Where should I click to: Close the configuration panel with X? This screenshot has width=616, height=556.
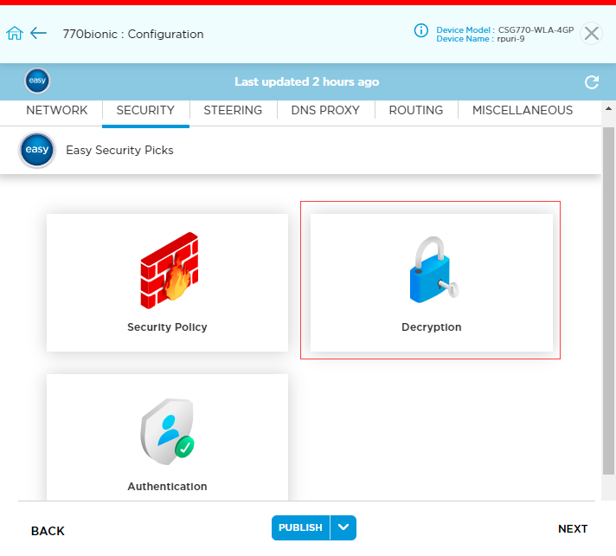[591, 34]
